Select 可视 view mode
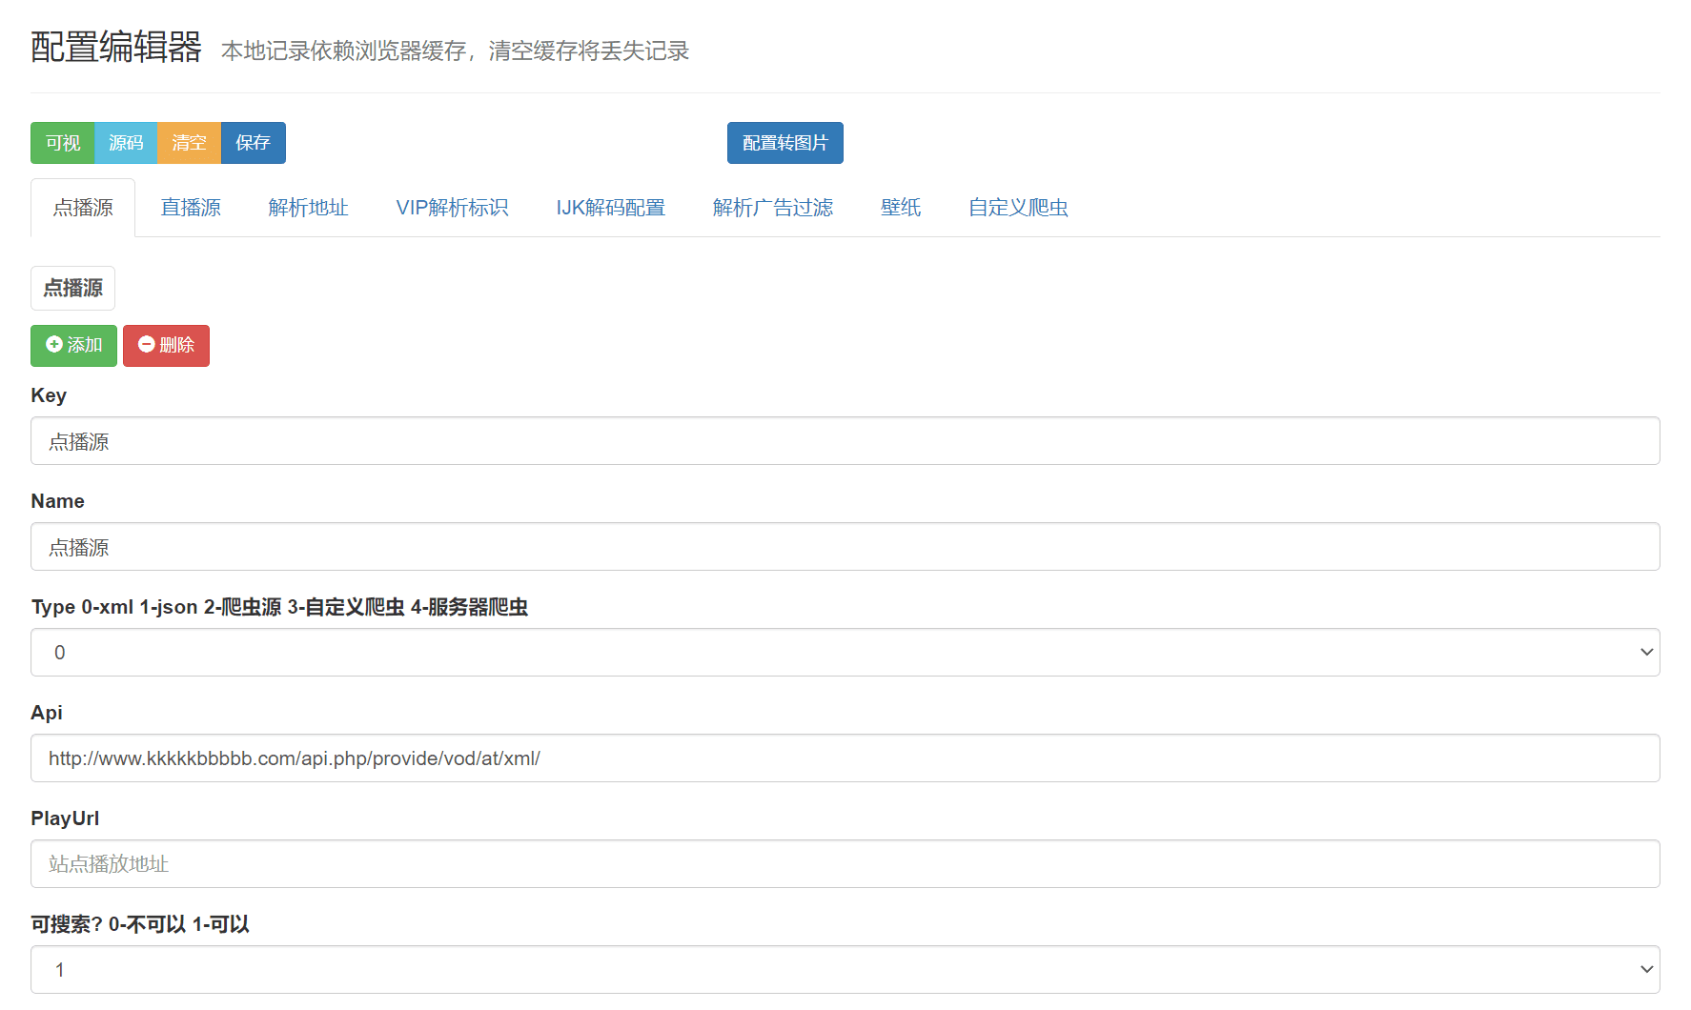Image resolution: width=1691 pixels, height=1010 pixels. pos(62,142)
